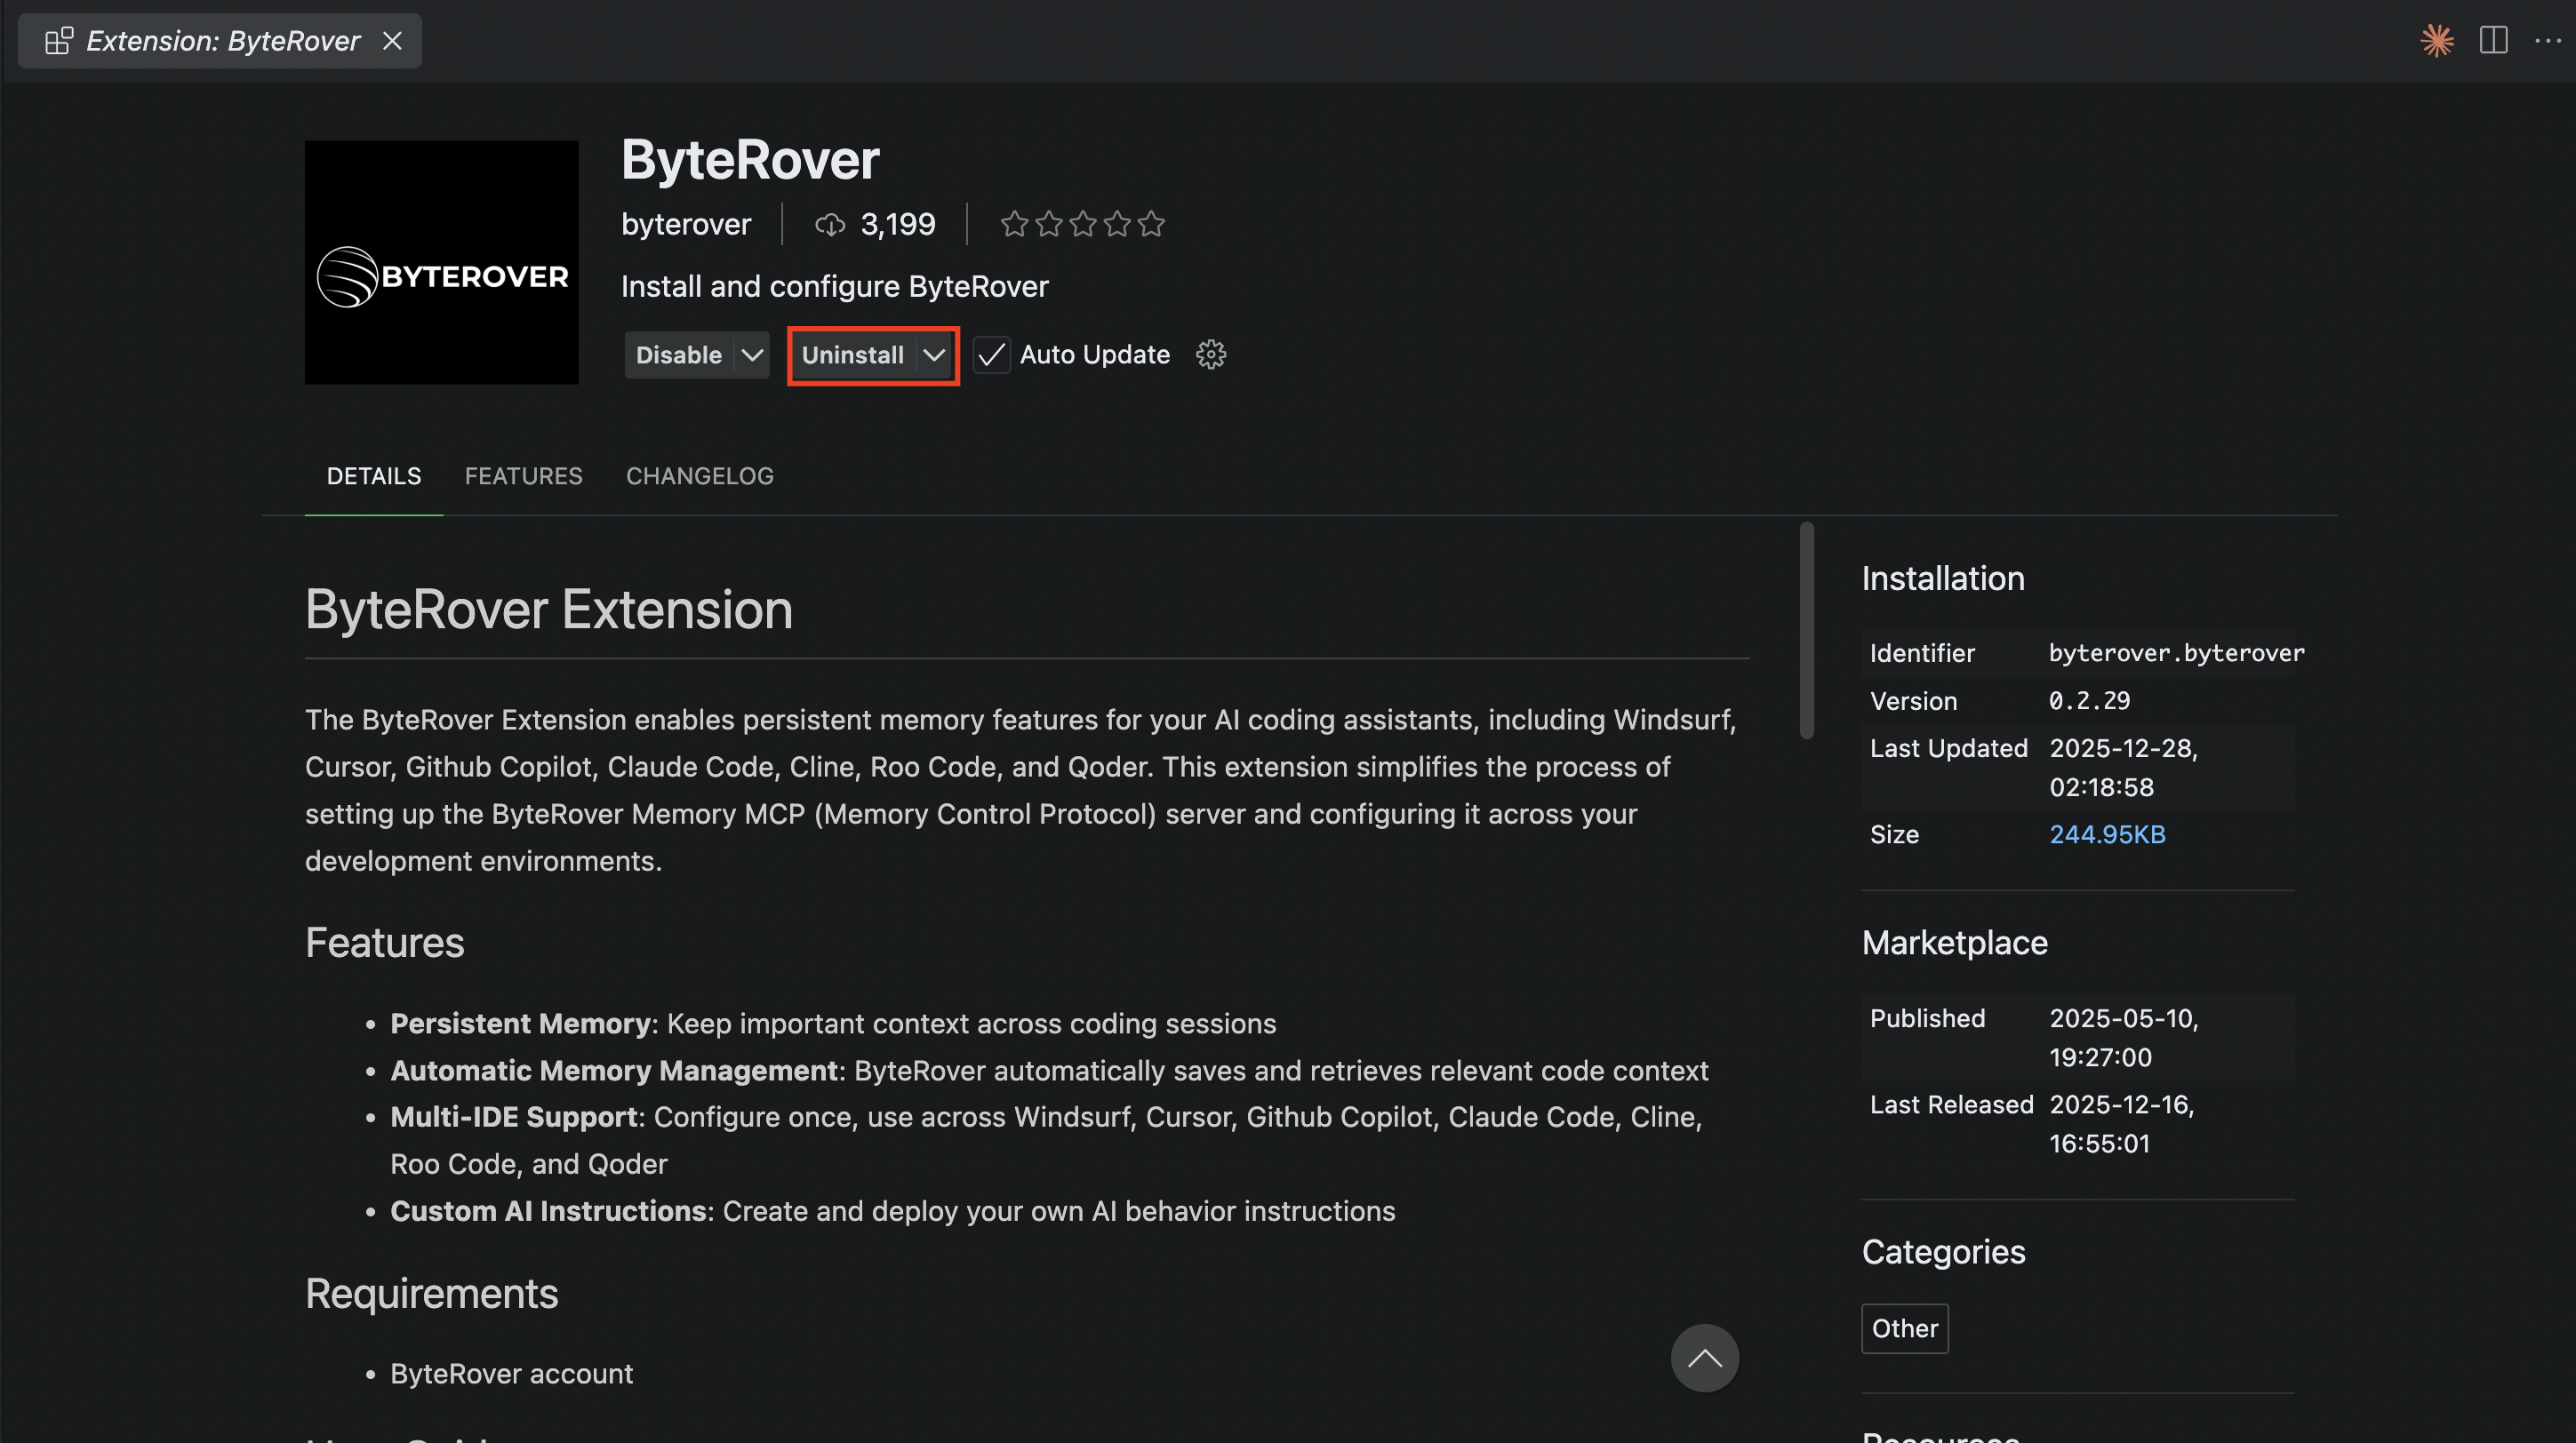Expand the Disable dropdown arrow

[752, 355]
